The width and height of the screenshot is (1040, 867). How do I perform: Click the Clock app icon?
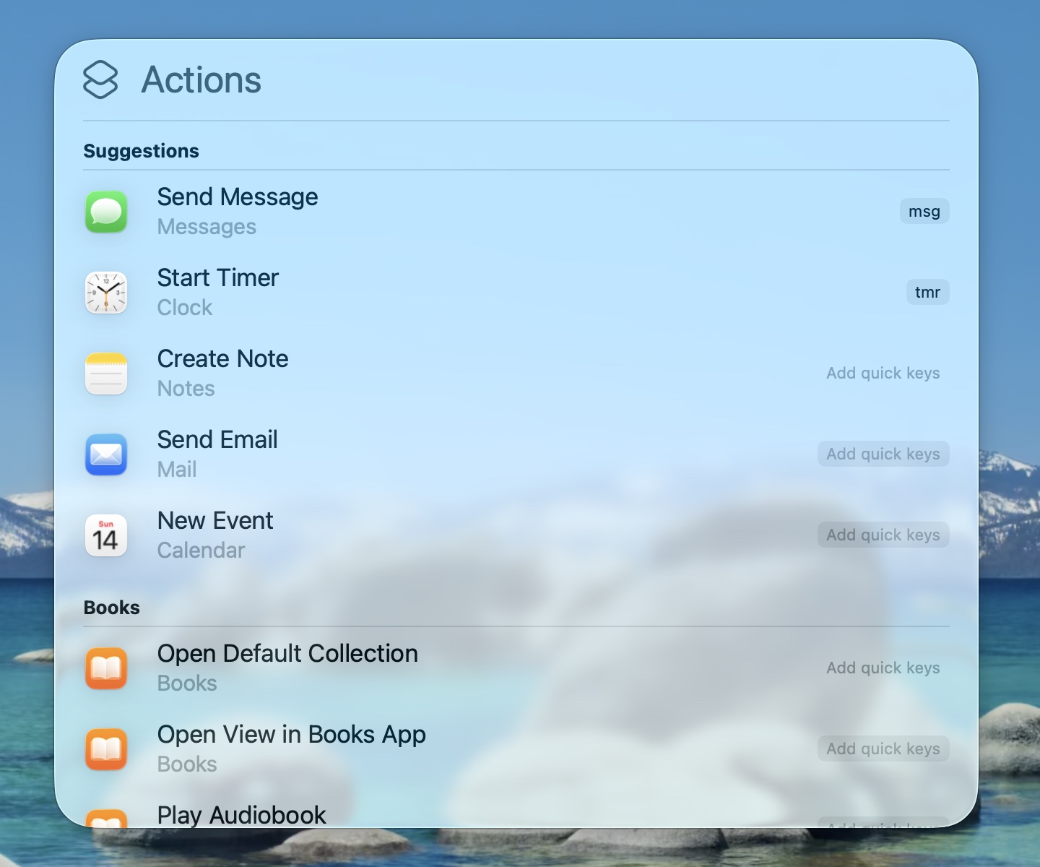pyautogui.click(x=106, y=293)
